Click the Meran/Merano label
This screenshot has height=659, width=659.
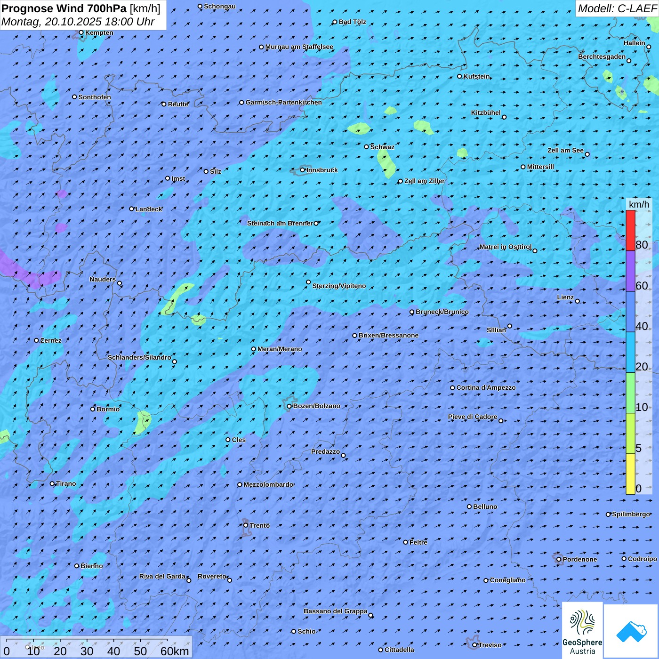(280, 349)
